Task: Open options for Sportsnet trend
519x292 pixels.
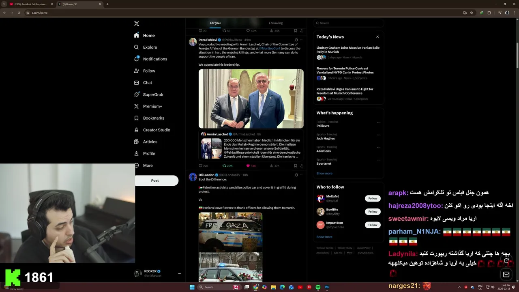Action: click(379, 160)
